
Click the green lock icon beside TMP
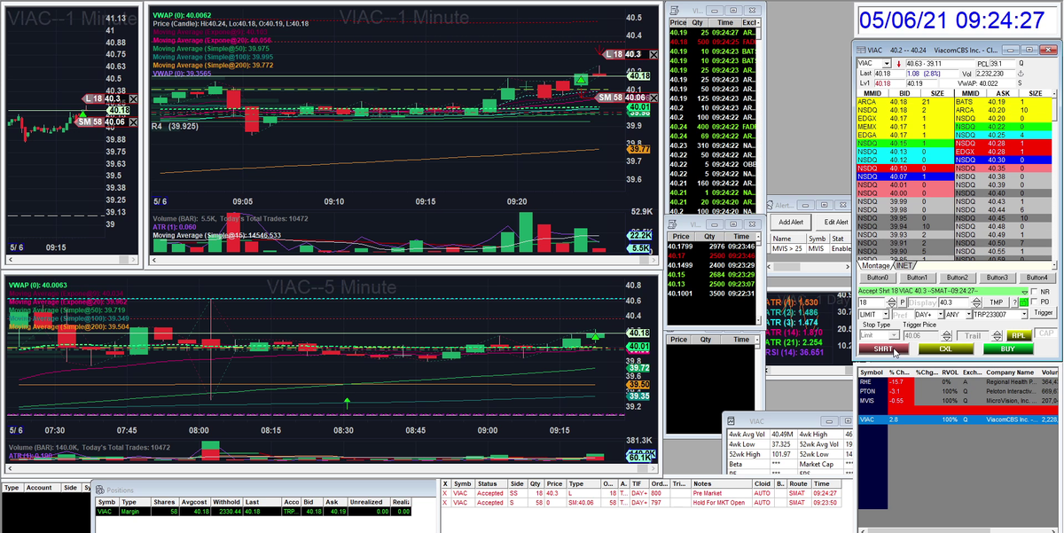pos(1023,302)
